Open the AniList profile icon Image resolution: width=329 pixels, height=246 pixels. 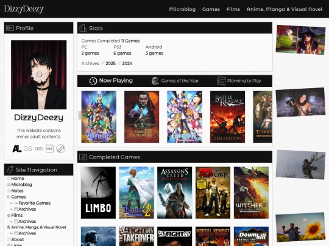[17, 149]
